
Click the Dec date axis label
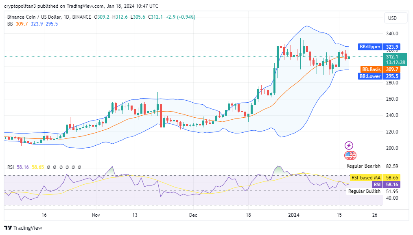193,215
